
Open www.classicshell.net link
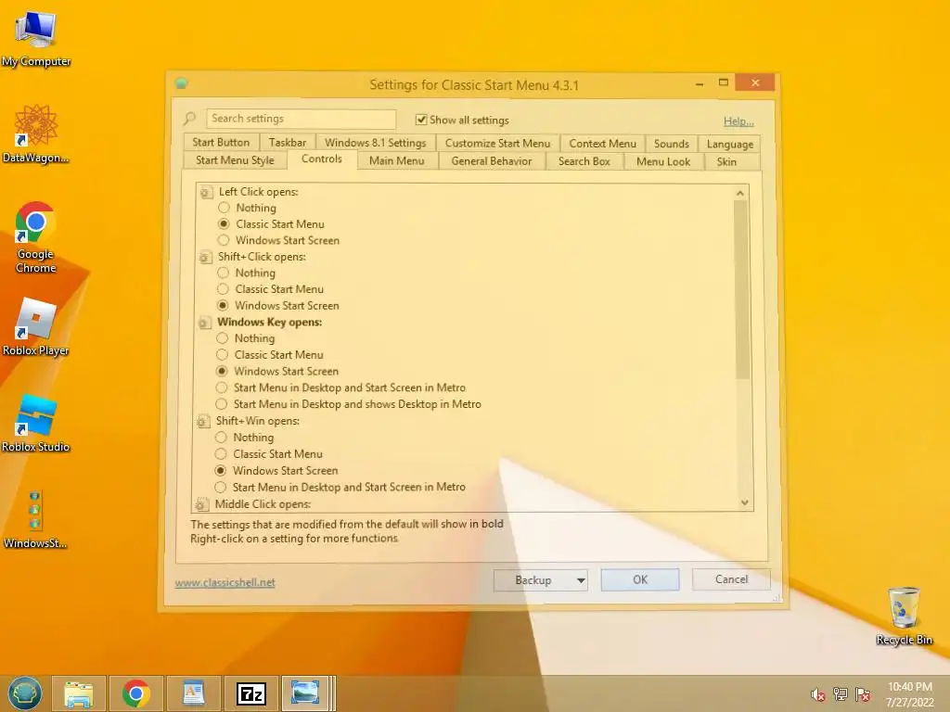click(225, 582)
